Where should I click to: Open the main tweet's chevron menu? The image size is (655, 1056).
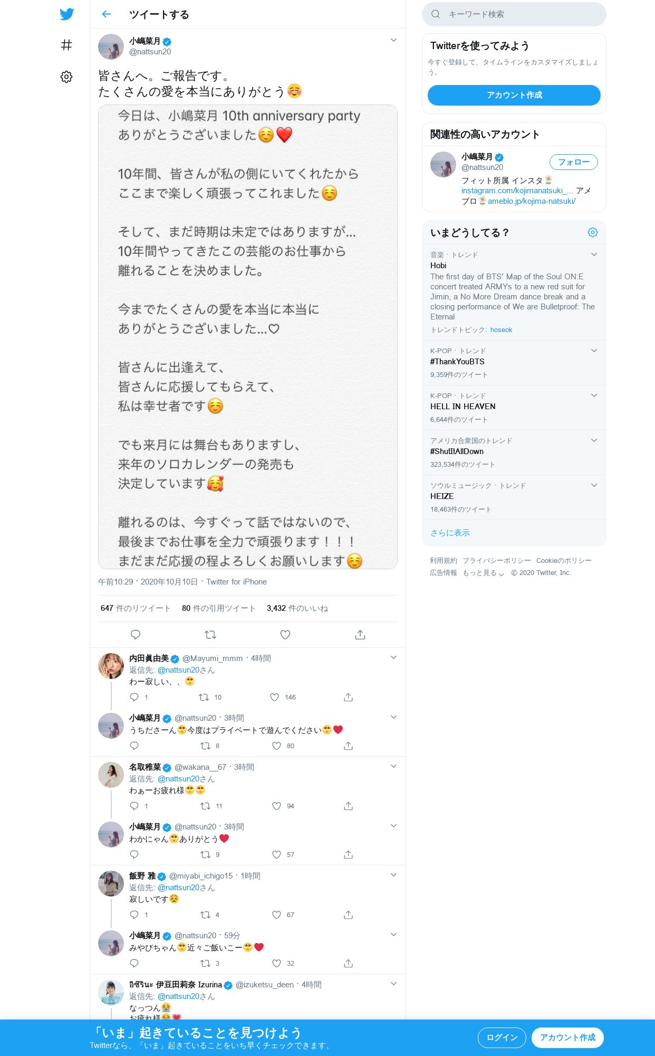click(x=393, y=40)
